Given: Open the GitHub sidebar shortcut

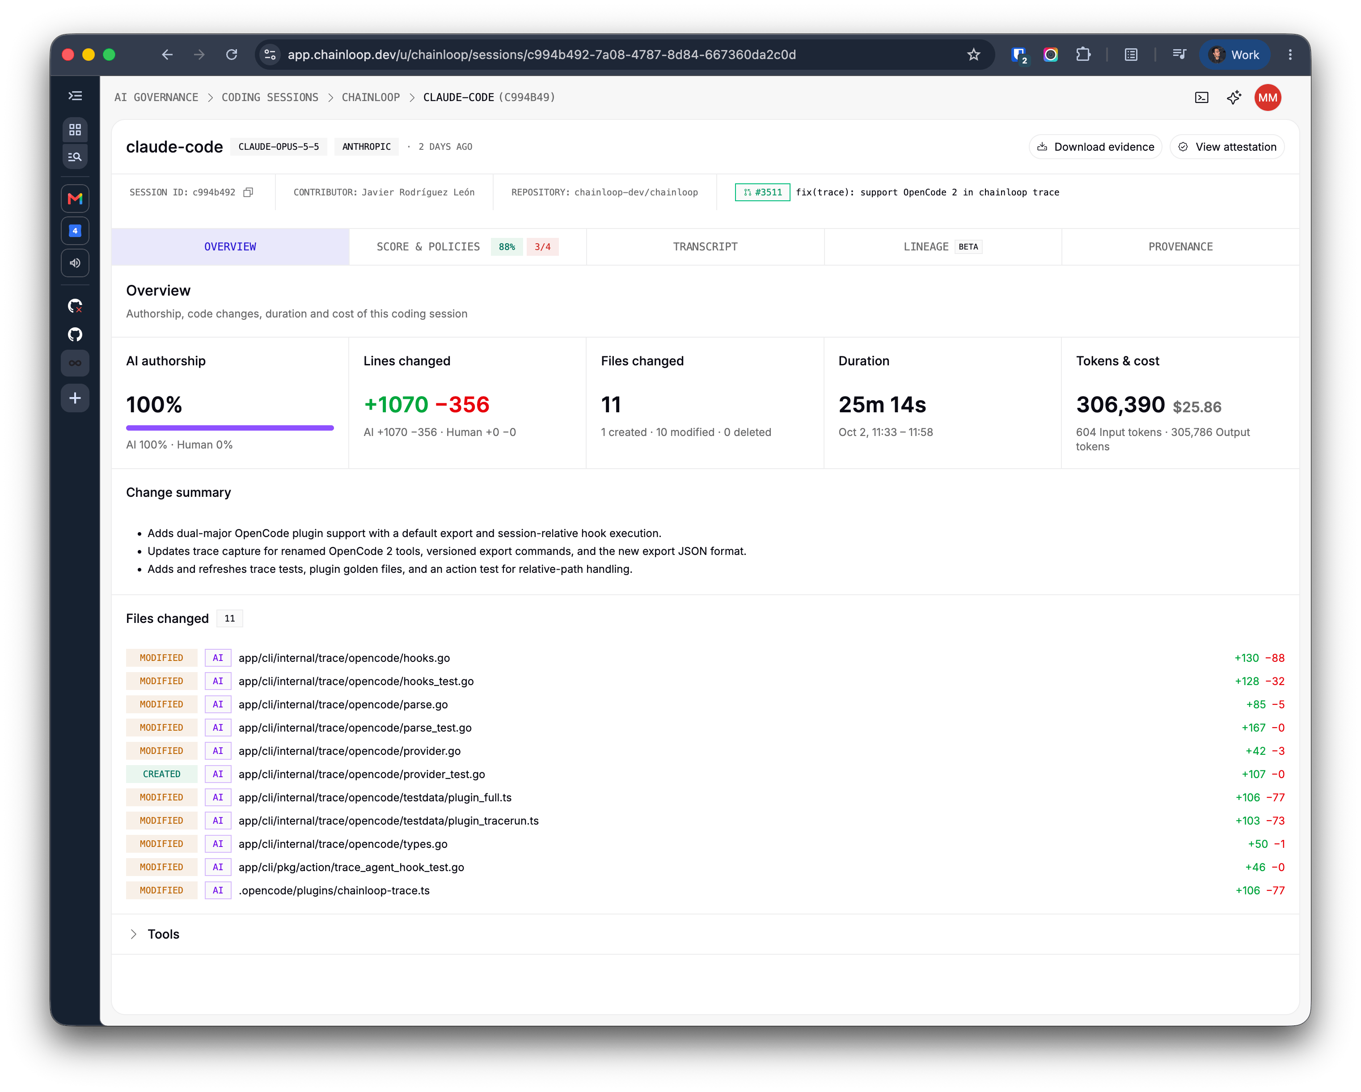Looking at the screenshot, I should (75, 334).
